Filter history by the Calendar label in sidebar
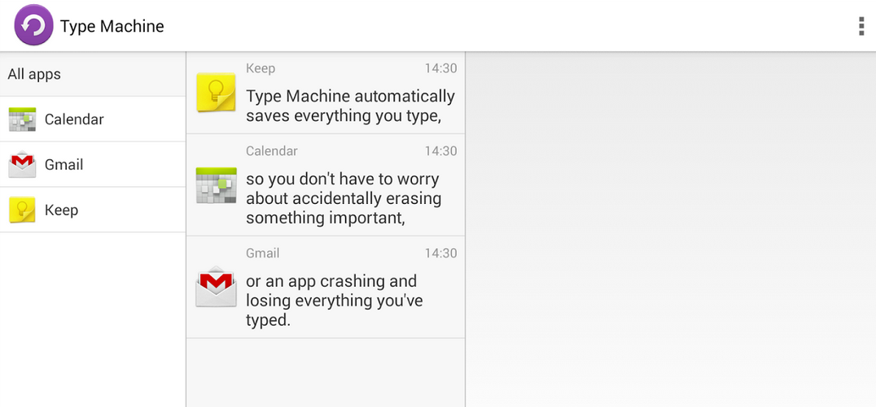The height and width of the screenshot is (407, 876). [x=74, y=119]
